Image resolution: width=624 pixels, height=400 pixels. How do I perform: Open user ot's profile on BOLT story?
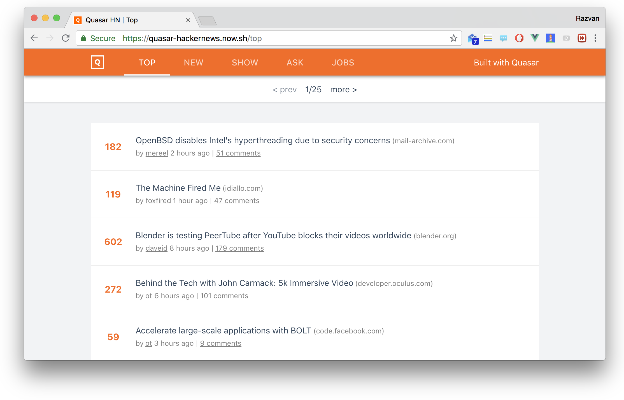[x=149, y=343]
